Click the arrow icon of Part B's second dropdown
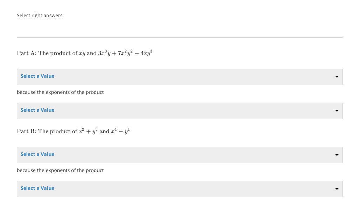Viewport: 359px width, 213px height. (337, 189)
